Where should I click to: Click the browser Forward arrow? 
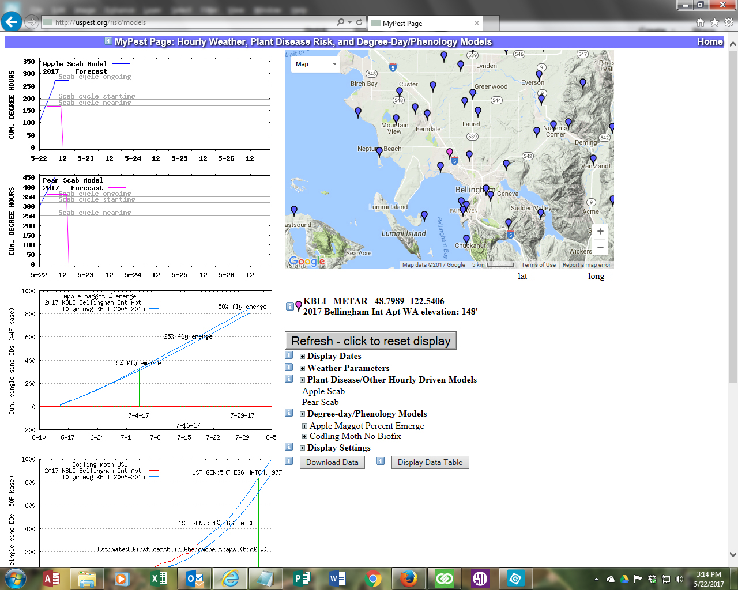point(32,22)
